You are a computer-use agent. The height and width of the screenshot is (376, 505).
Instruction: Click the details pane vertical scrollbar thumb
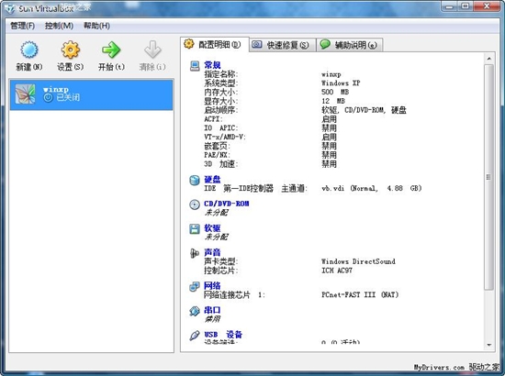tap(488, 177)
